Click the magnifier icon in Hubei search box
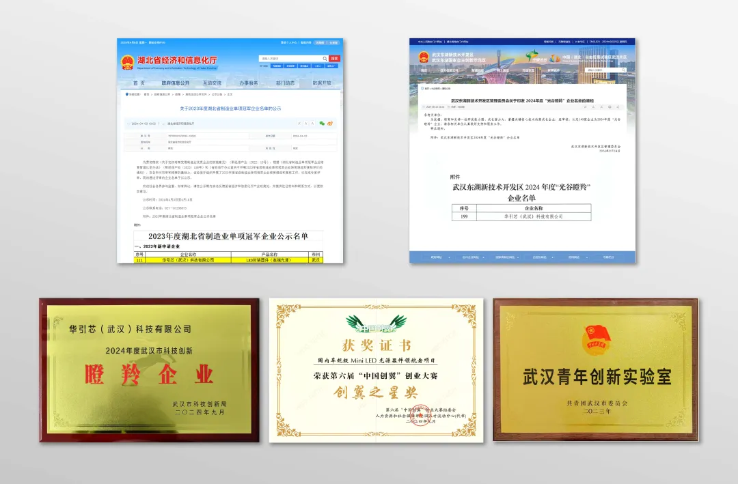 (x=325, y=58)
